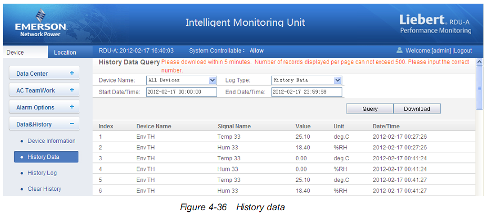Select History Data in sidebar

click(x=46, y=157)
